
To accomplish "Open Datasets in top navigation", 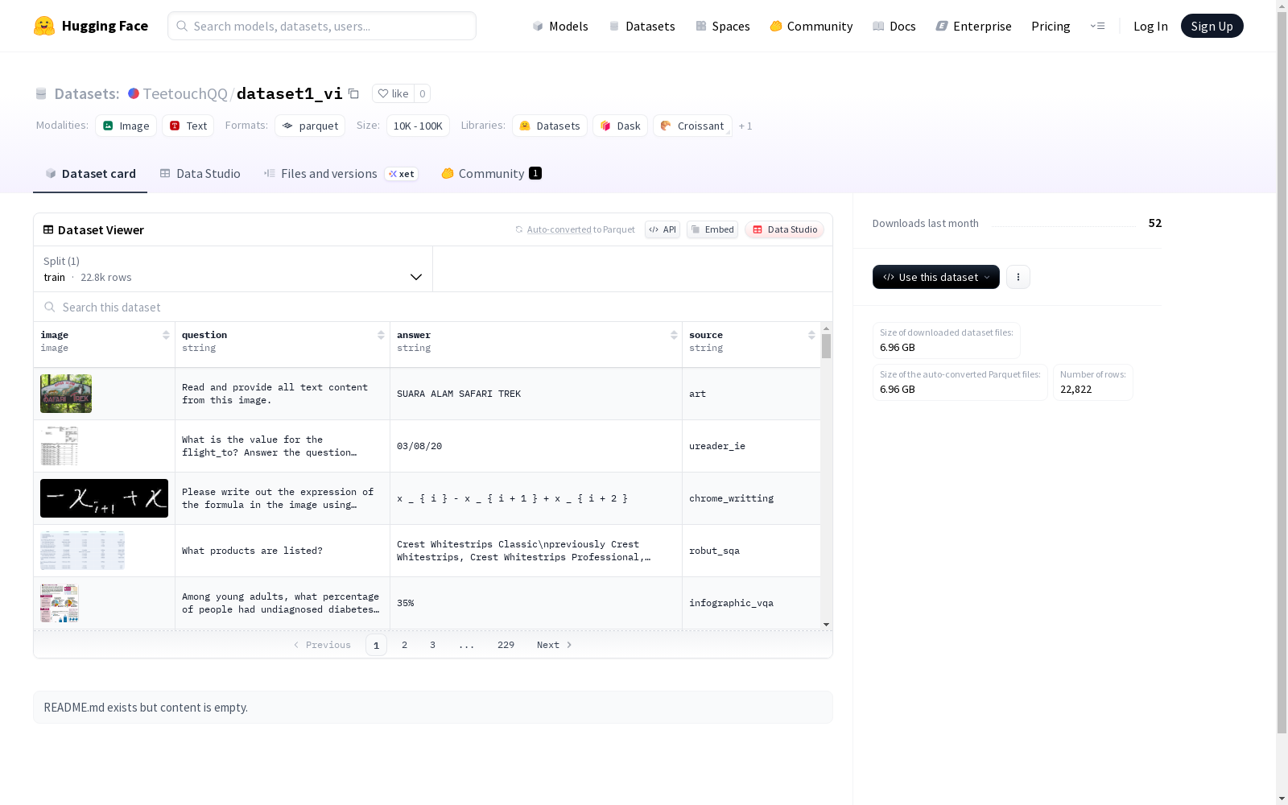I will [x=642, y=26].
